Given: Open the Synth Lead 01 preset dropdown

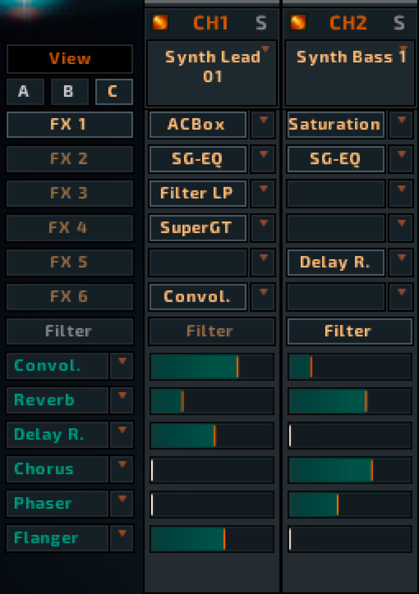Looking at the screenshot, I should (x=265, y=49).
